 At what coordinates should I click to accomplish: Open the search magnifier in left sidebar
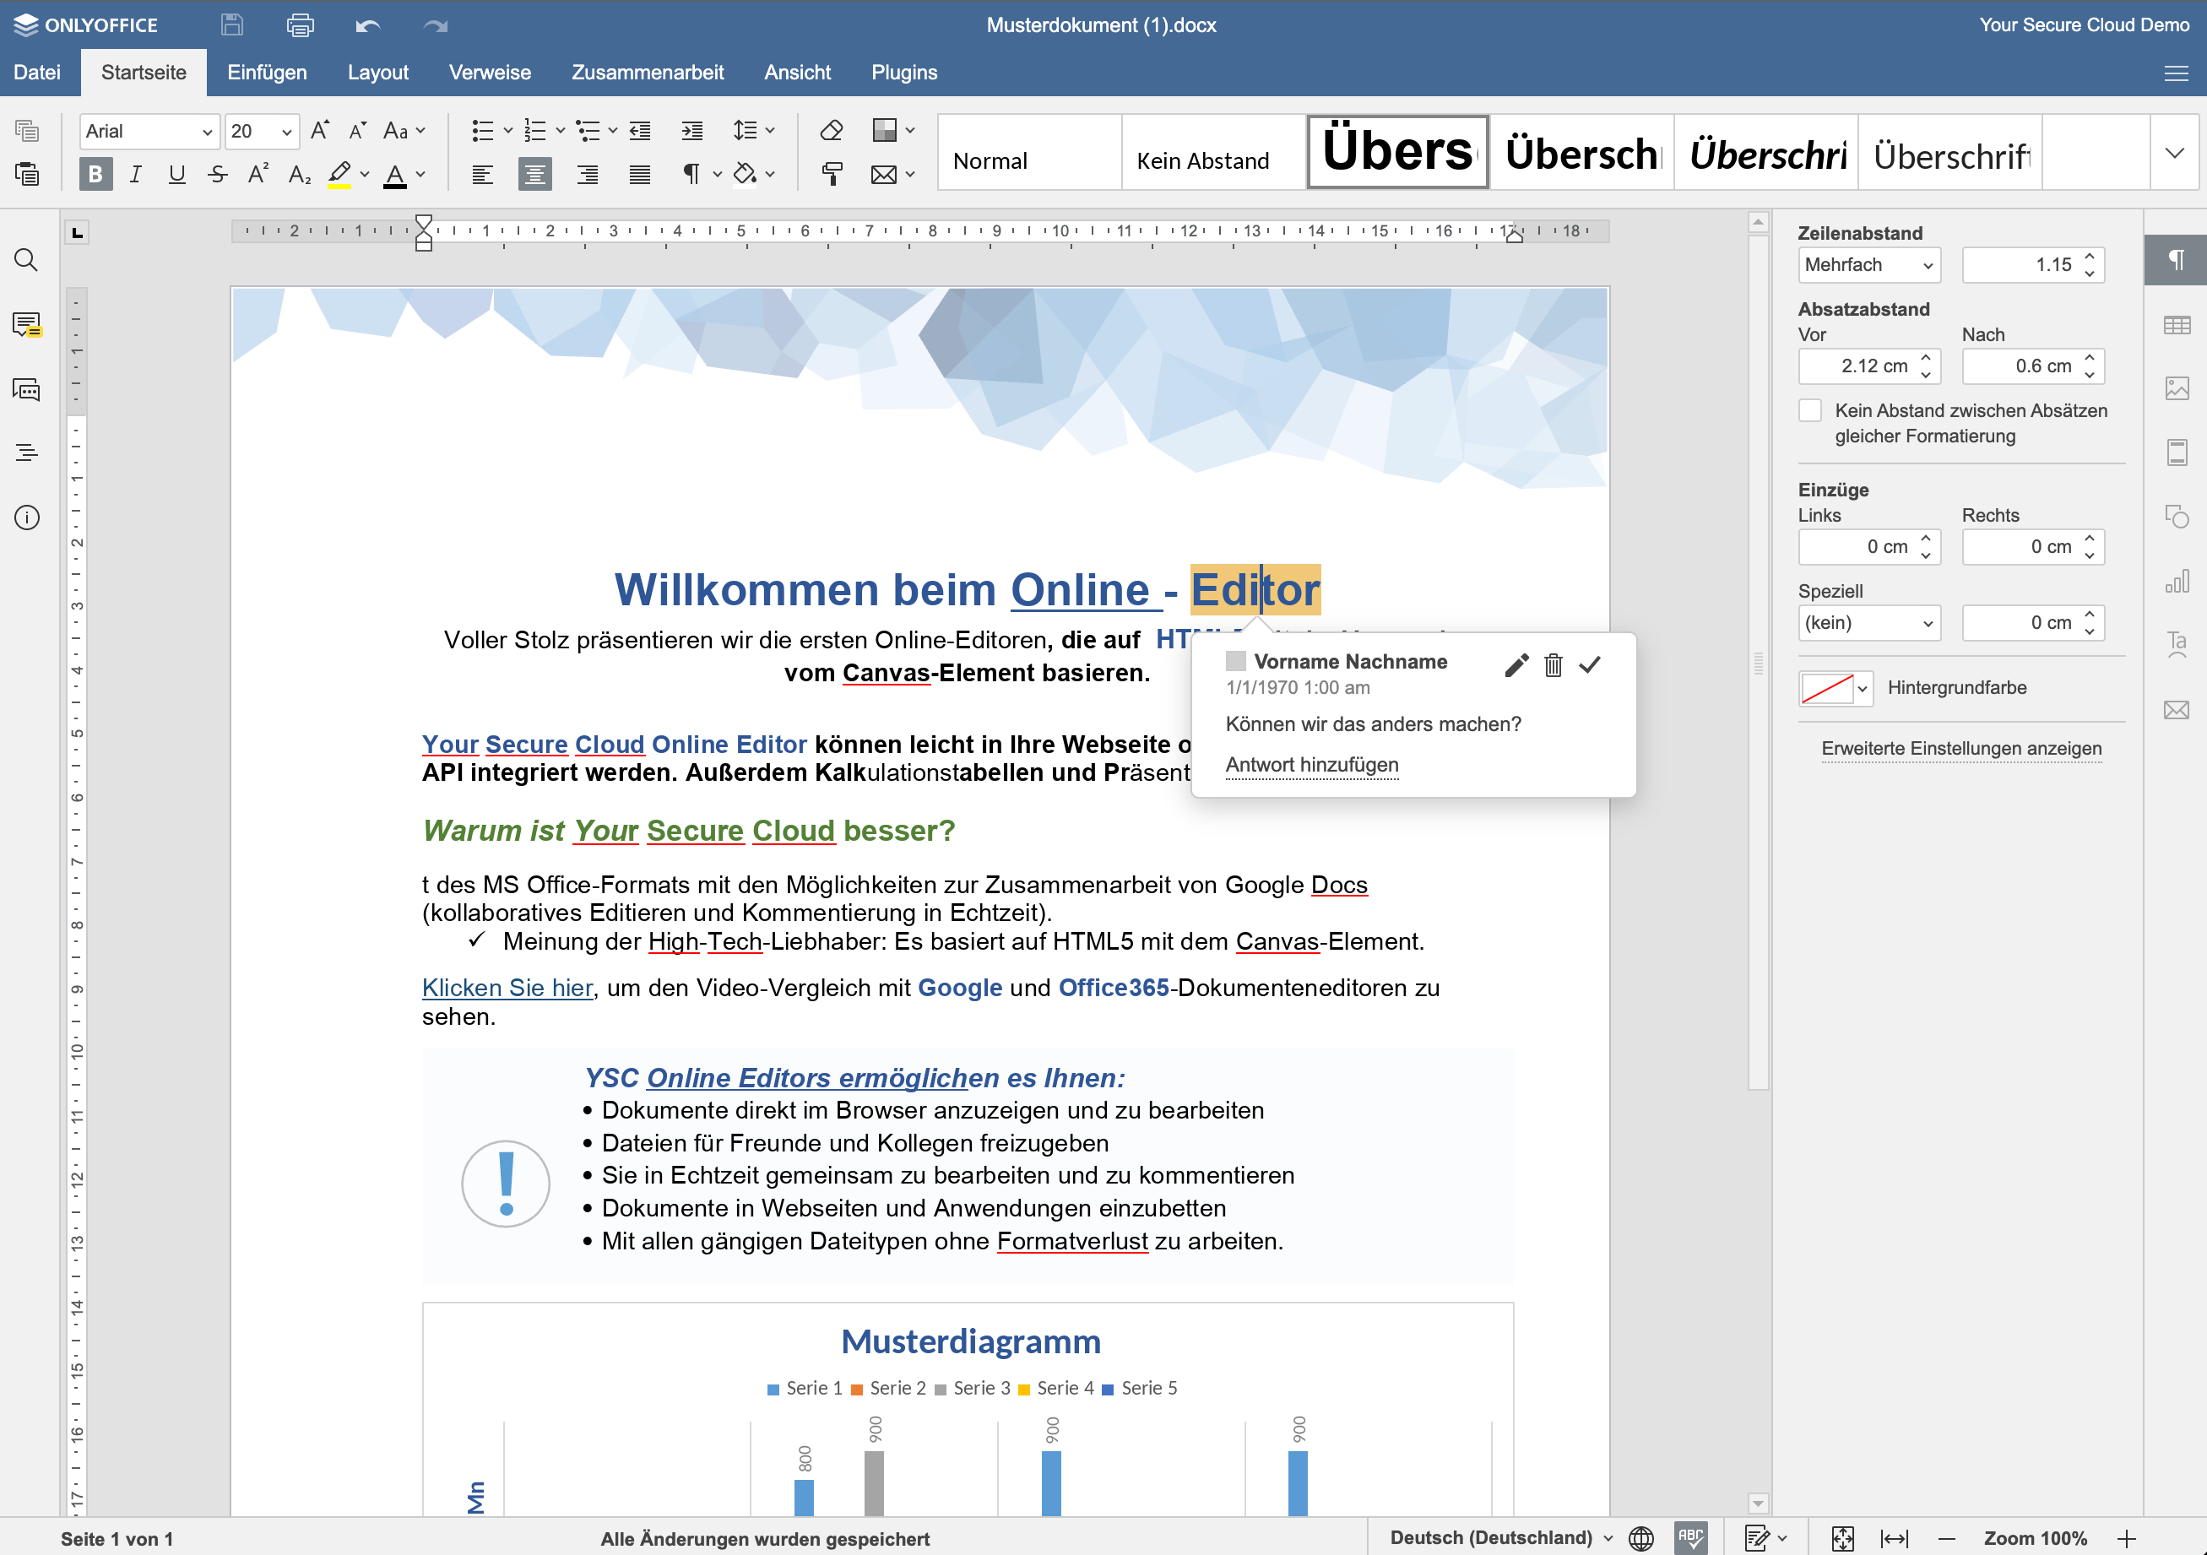coord(26,261)
